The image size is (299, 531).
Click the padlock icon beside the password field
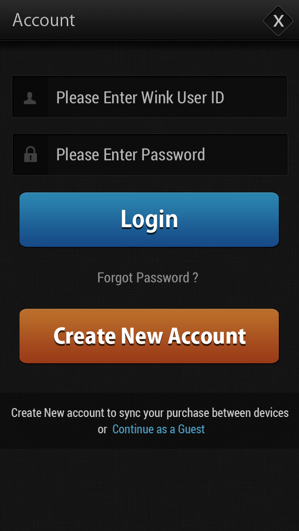[30, 154]
